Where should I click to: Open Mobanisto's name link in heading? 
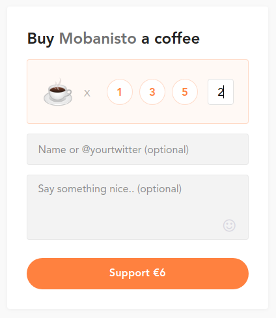pos(98,38)
